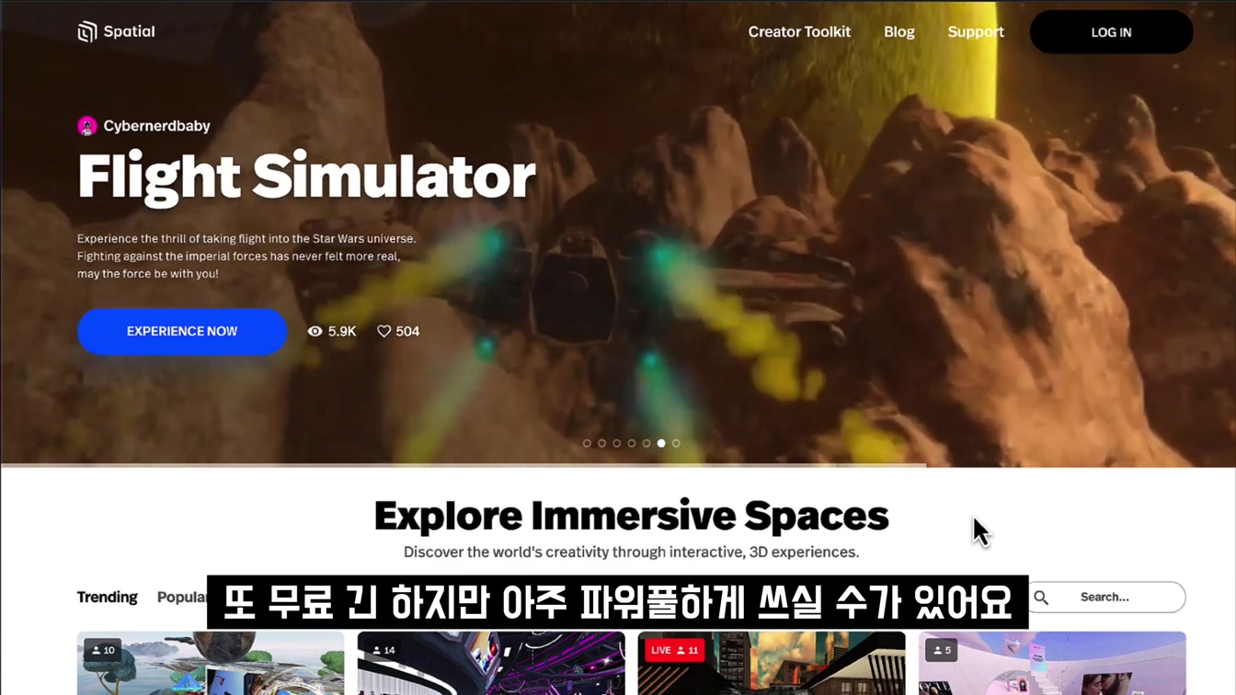Jump to the first carousel slide dot
Image resolution: width=1236 pixels, height=695 pixels.
587,443
